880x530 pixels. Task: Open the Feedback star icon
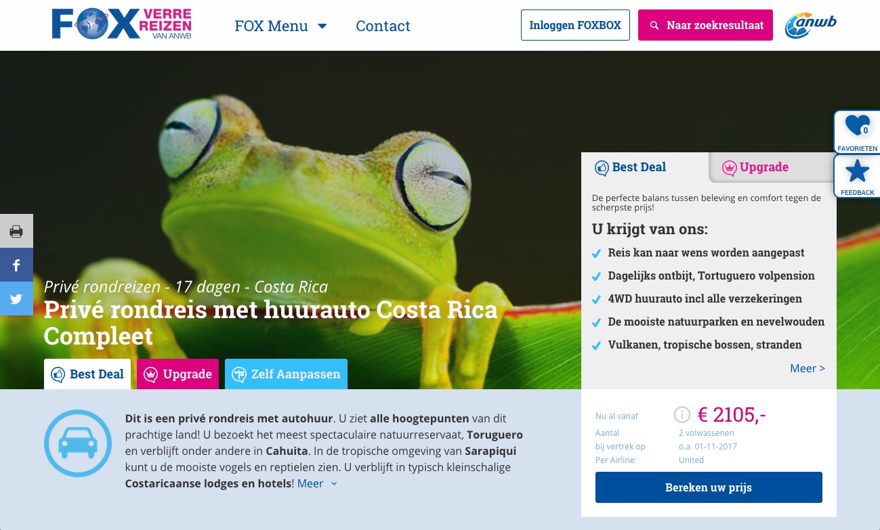pos(858,177)
